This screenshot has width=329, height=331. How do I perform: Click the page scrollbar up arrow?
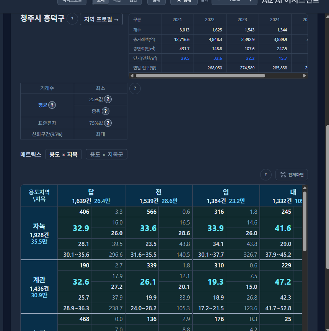pos(327,16)
